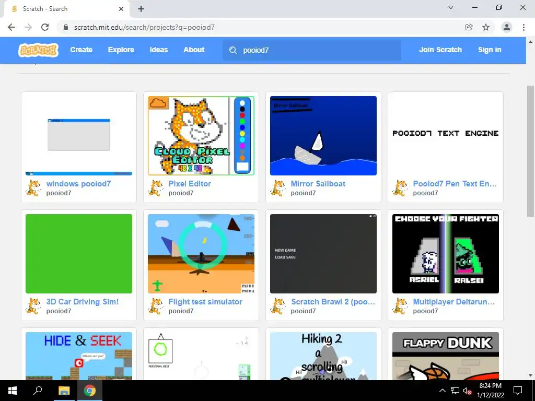
Task: Open the Chrome profile avatar icon
Action: 507,27
